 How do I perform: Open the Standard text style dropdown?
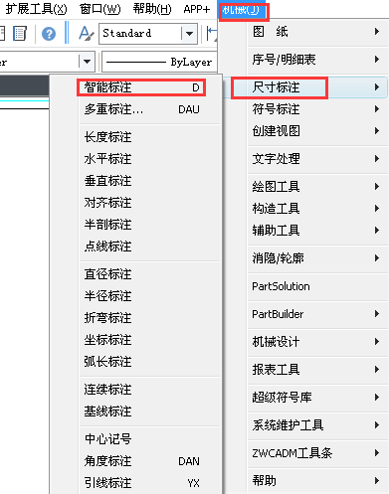[189, 34]
